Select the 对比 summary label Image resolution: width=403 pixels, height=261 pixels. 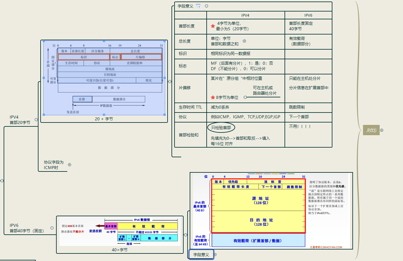[371, 130]
